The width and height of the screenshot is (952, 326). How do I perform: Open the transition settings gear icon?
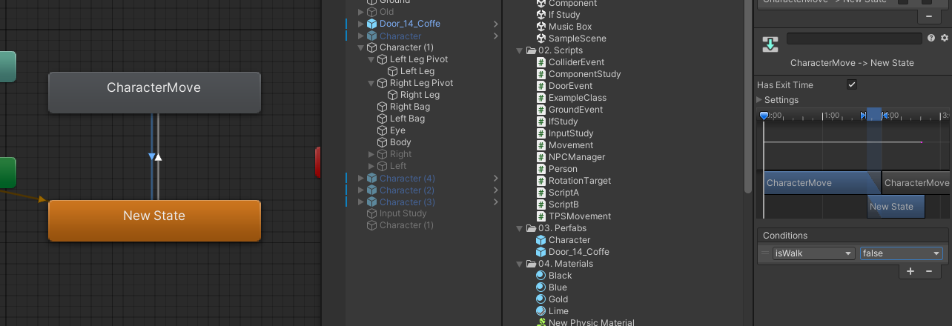[945, 38]
